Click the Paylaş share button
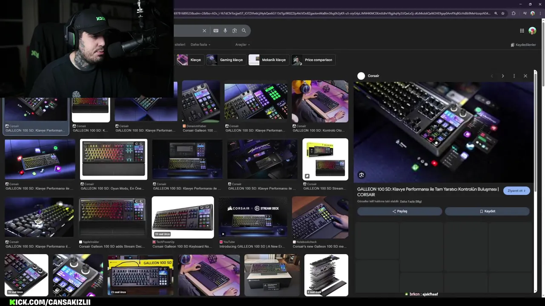This screenshot has width=545, height=306. tap(399, 211)
